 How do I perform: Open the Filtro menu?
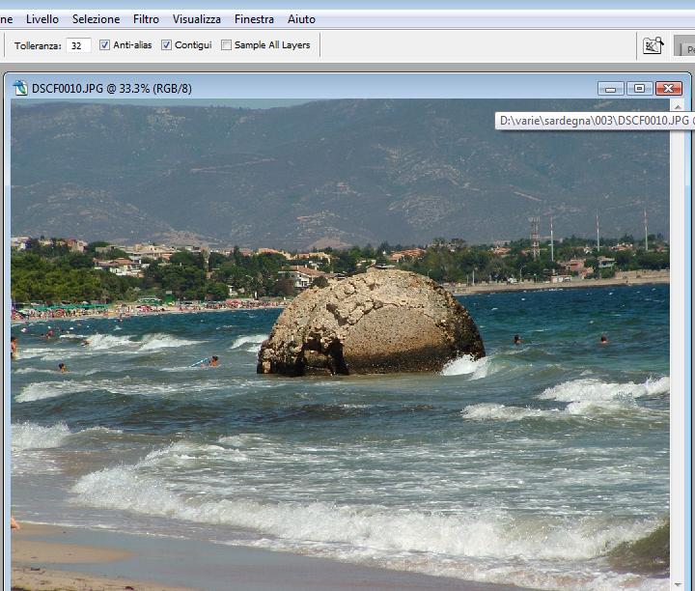[x=146, y=19]
